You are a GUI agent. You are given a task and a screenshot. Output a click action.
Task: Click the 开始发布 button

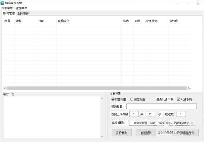(121, 133)
